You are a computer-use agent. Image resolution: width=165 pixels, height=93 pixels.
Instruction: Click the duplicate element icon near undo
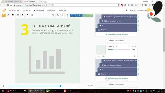point(53,15)
